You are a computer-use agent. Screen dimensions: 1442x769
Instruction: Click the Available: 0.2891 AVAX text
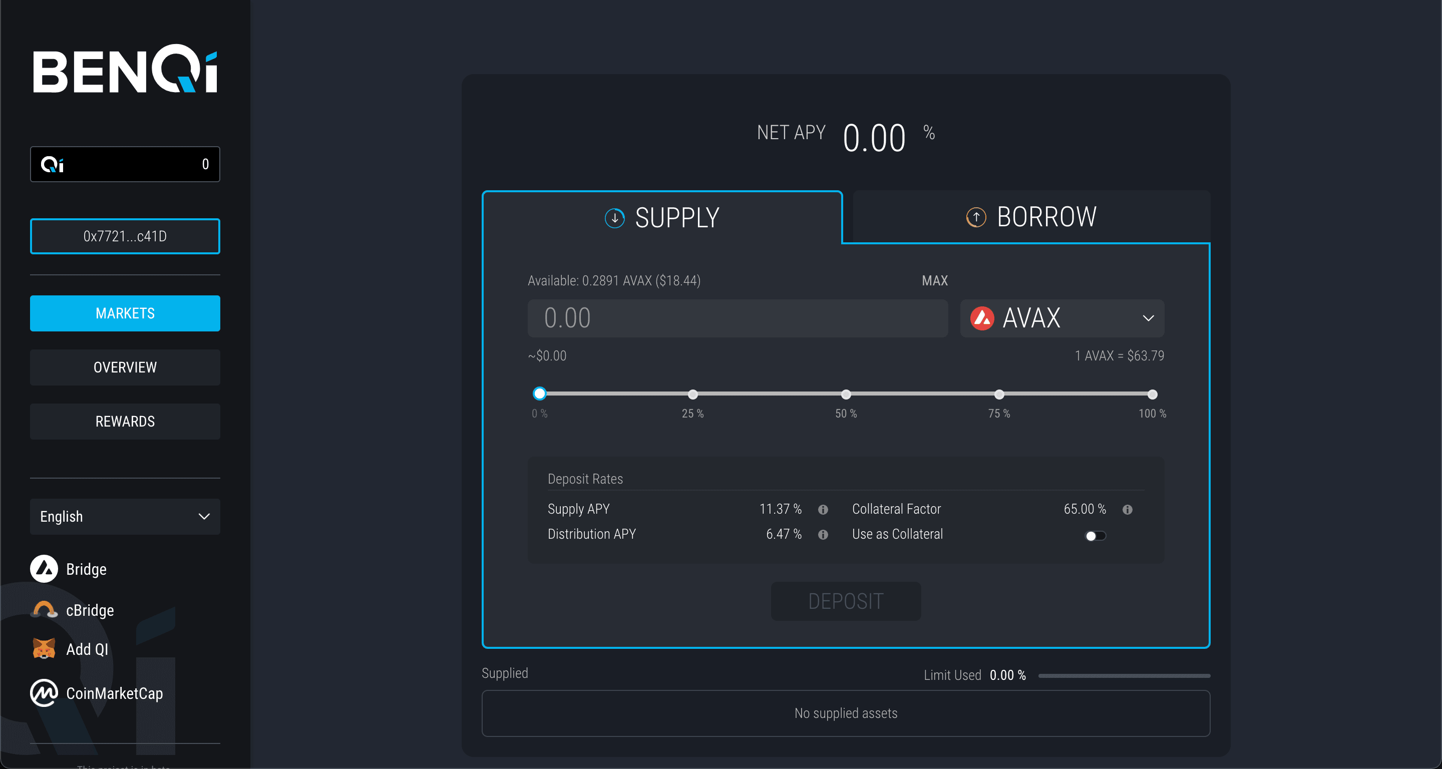pyautogui.click(x=614, y=280)
